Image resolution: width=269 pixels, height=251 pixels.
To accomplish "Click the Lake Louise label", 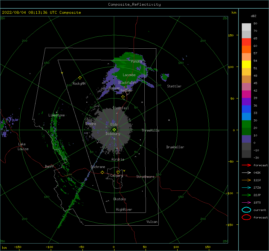I will (x=23, y=147).
